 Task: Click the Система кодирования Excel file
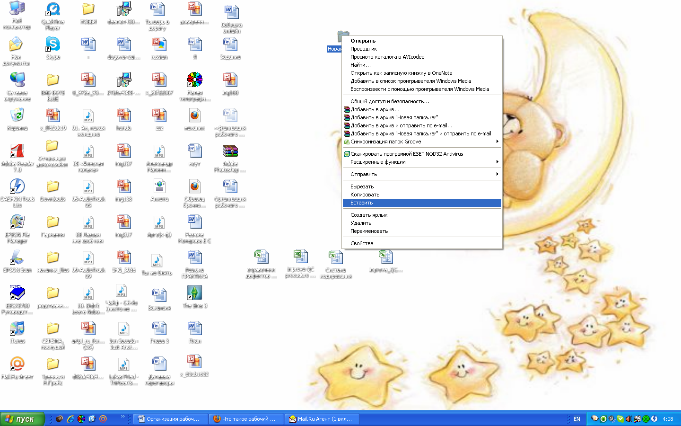[336, 264]
